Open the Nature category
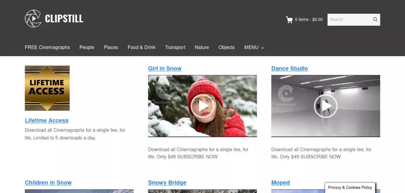Viewport: 405px width, 193px height. [x=202, y=47]
